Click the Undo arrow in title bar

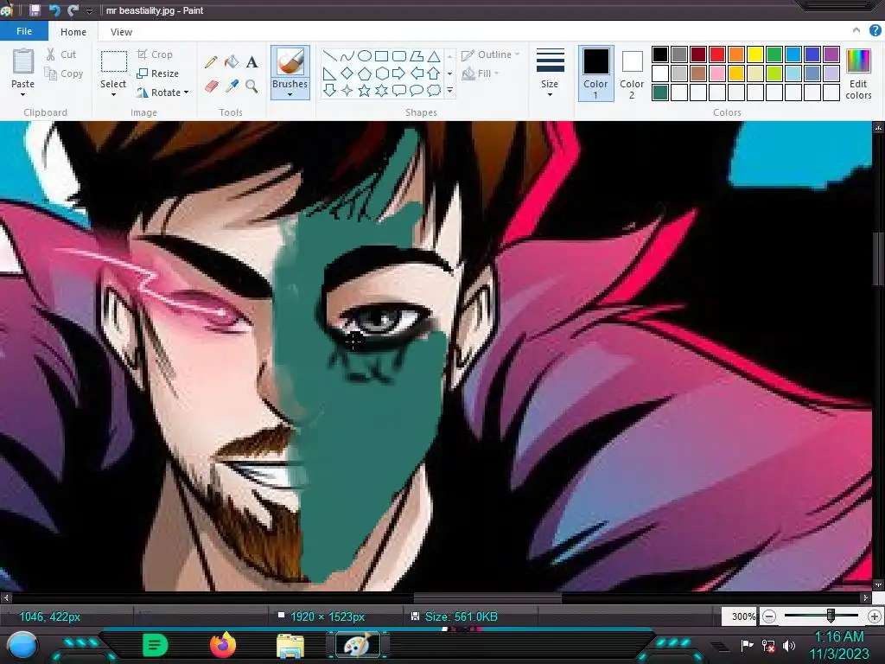pos(54,10)
